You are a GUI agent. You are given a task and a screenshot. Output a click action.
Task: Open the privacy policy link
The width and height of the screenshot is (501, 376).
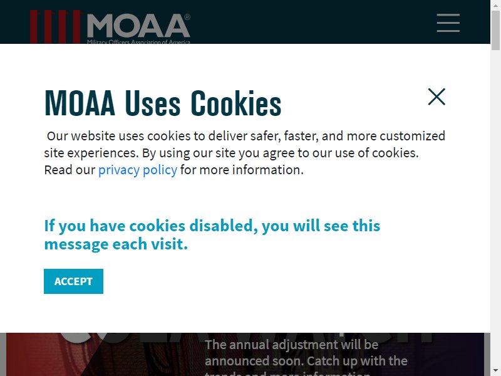coord(137,170)
